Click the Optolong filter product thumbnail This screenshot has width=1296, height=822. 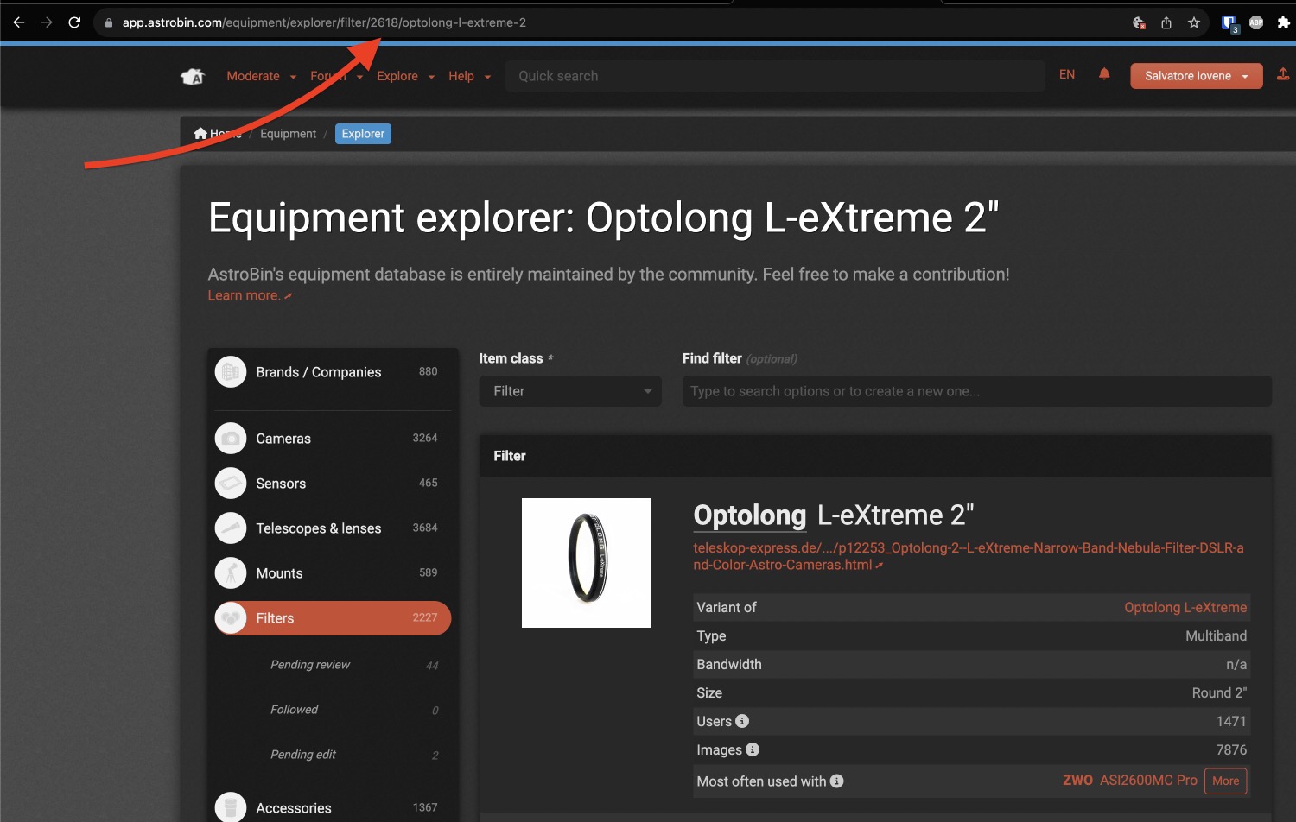(x=587, y=563)
